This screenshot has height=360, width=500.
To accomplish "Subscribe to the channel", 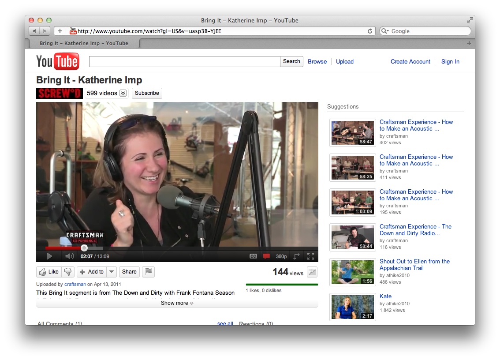I will point(147,93).
